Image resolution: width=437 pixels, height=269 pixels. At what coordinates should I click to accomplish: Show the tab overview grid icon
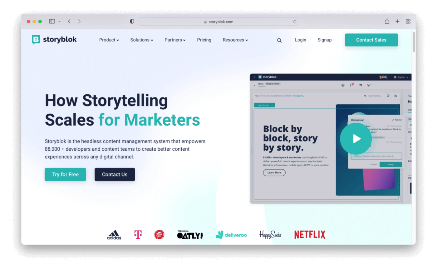[408, 22]
